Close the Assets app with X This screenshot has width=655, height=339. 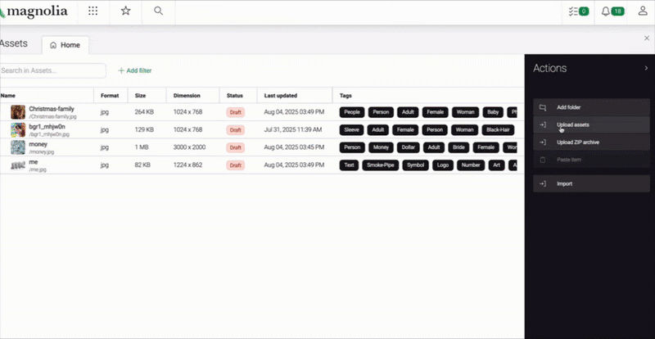[647, 38]
